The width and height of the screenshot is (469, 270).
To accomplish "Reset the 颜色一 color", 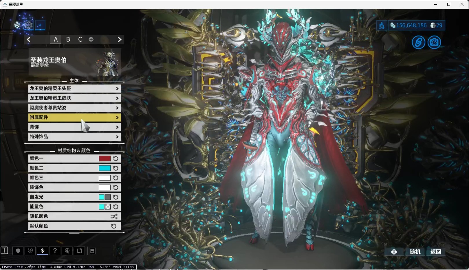I will (116, 158).
